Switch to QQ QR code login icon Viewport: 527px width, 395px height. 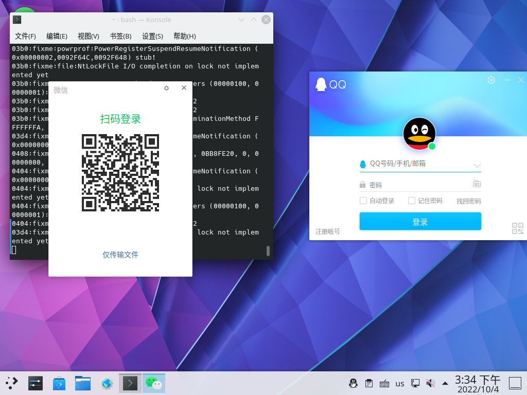[518, 228]
